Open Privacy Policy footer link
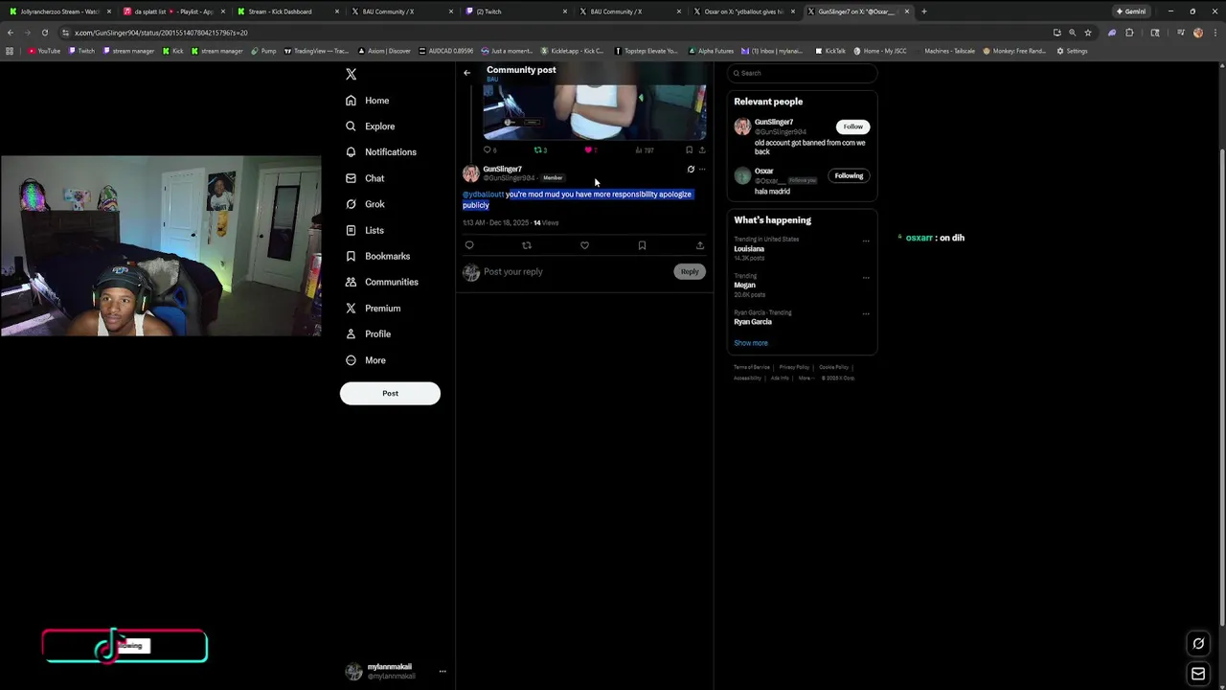Viewport: 1226px width, 690px height. 794,367
